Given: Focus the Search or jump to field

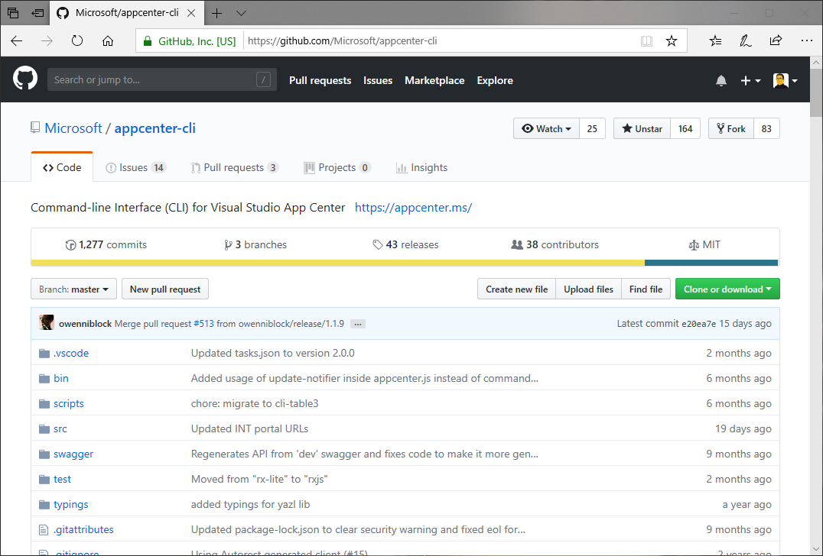Looking at the screenshot, I should 153,80.
